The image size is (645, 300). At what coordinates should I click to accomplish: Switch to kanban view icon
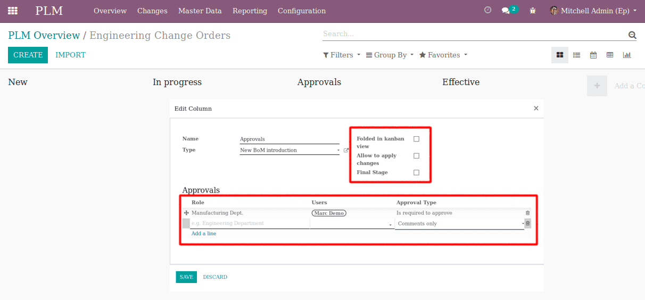(x=560, y=55)
